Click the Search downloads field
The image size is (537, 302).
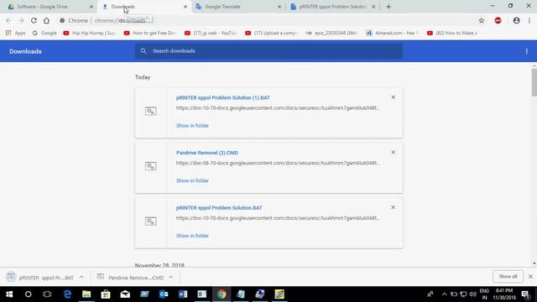(268, 51)
